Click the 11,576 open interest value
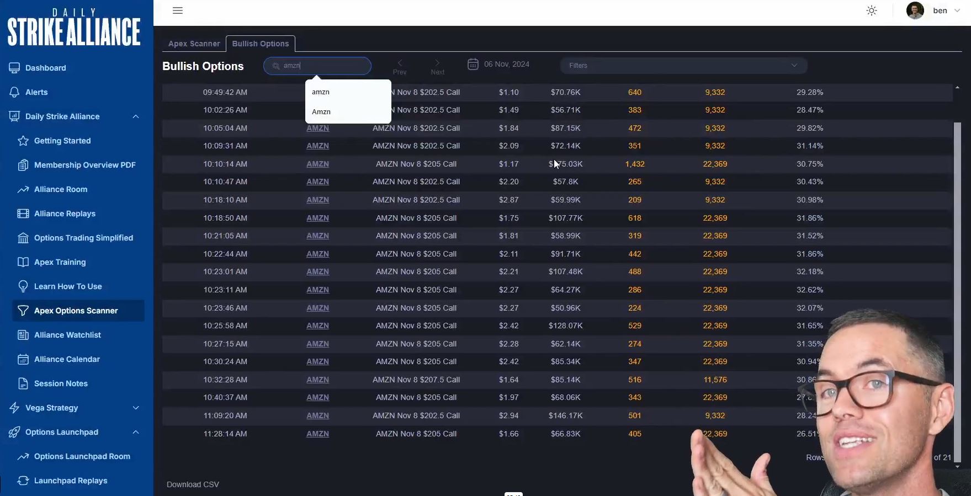This screenshot has height=496, width=971. pyautogui.click(x=715, y=380)
